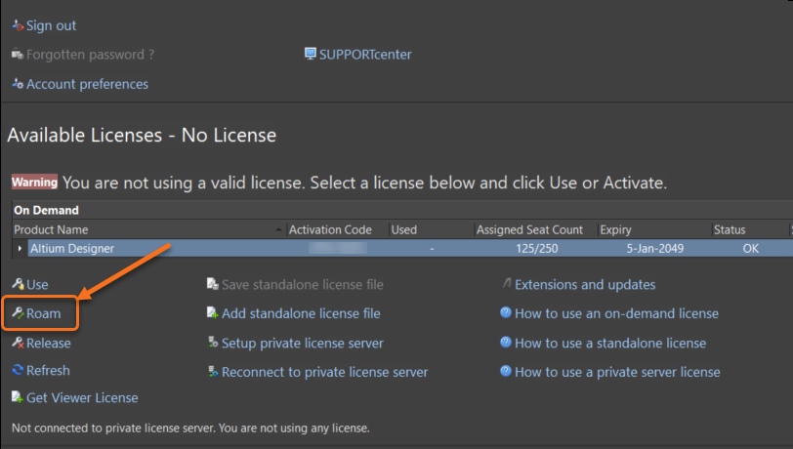Open How to use an on-demand license help
This screenshot has height=449, width=793.
click(616, 314)
